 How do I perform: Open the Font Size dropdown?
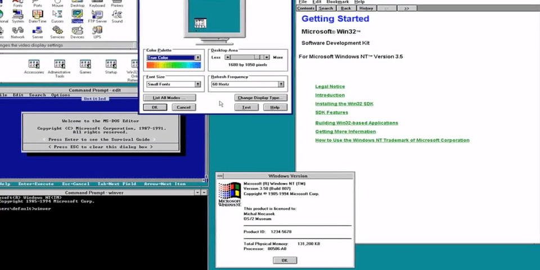tap(197, 84)
